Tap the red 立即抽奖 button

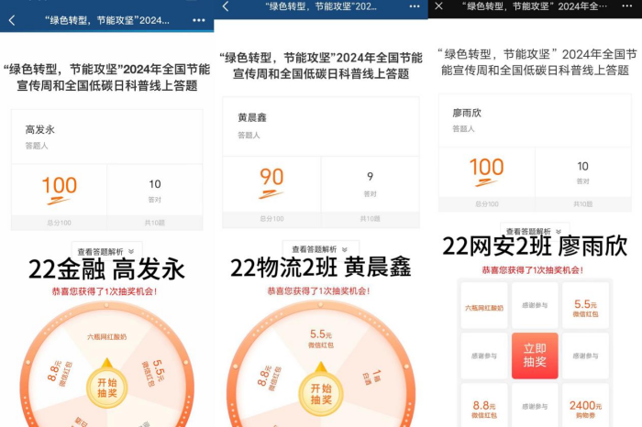534,356
